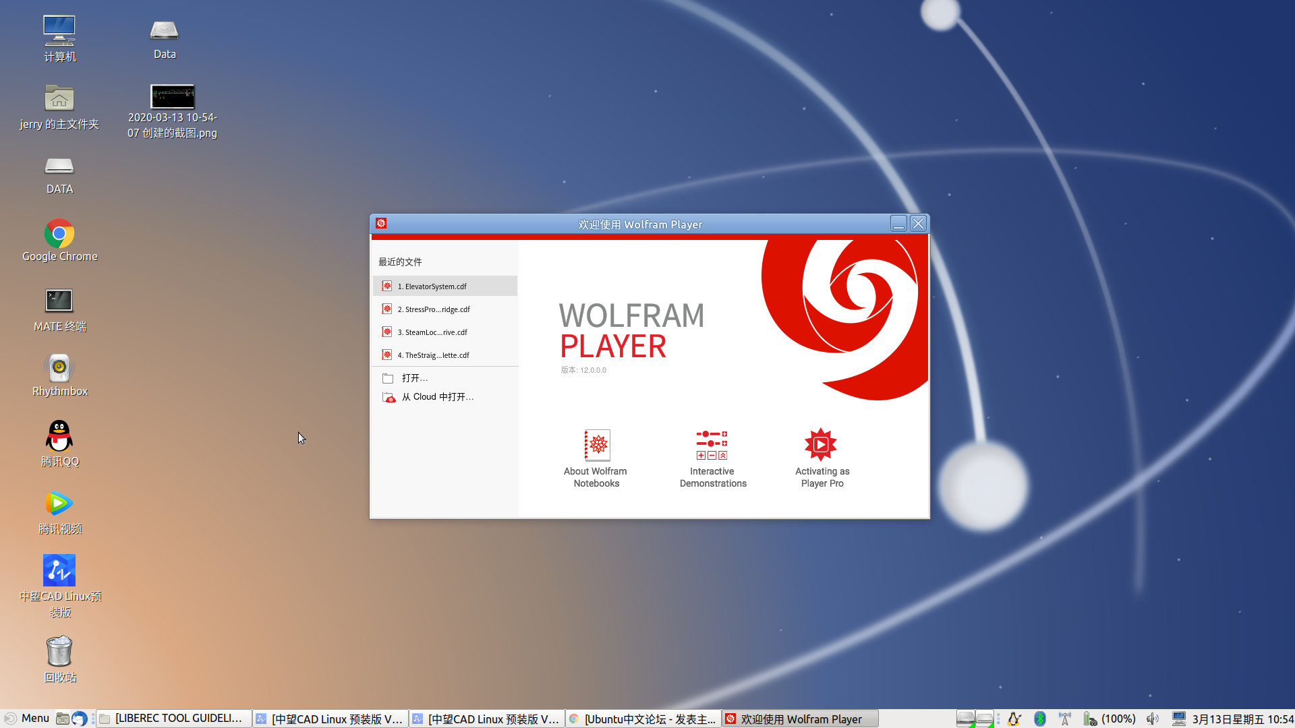Click the cdf file icon beside SteamLoc...rive.cdf
The height and width of the screenshot is (728, 1295).
(387, 332)
